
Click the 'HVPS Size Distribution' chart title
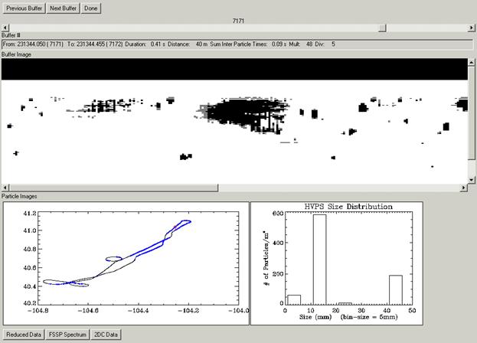[348, 207]
